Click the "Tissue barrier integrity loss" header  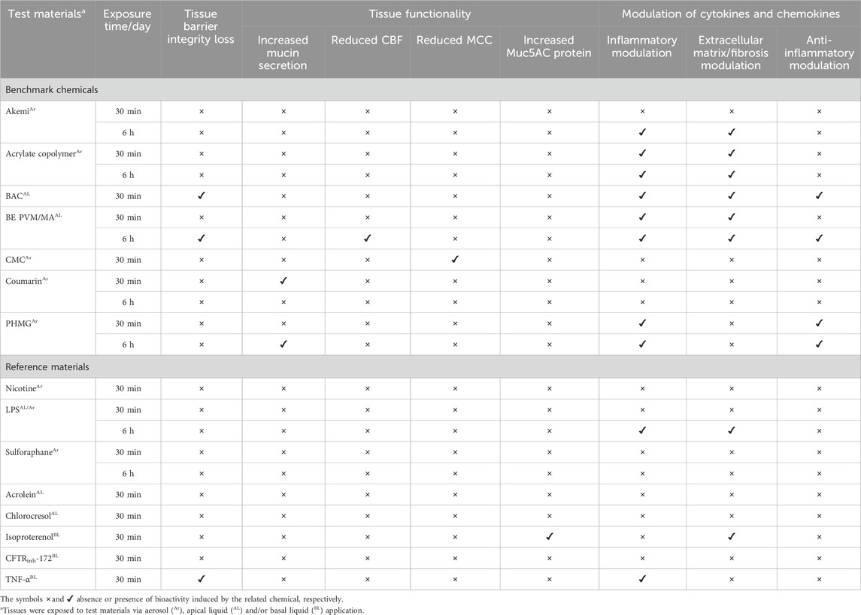201,27
